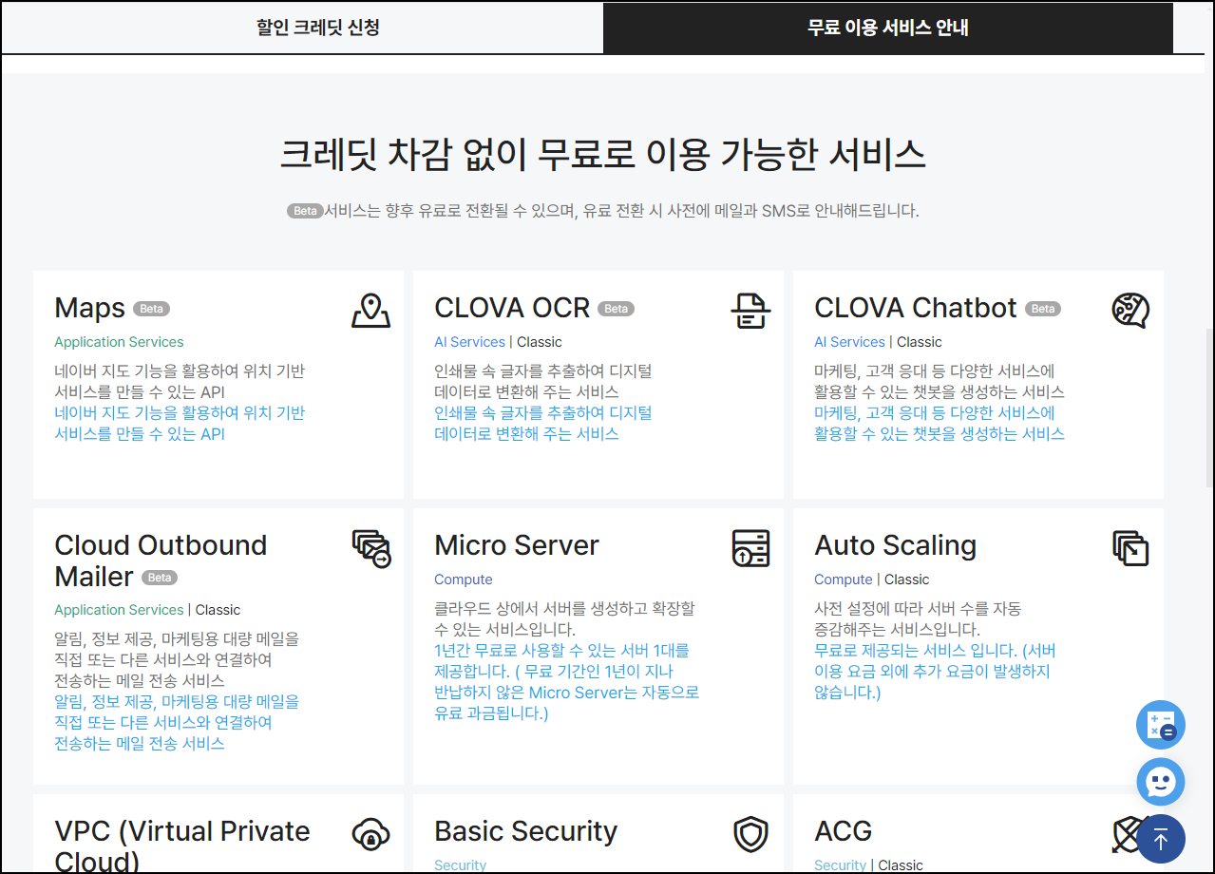Click Security category under ACG

tap(840, 865)
